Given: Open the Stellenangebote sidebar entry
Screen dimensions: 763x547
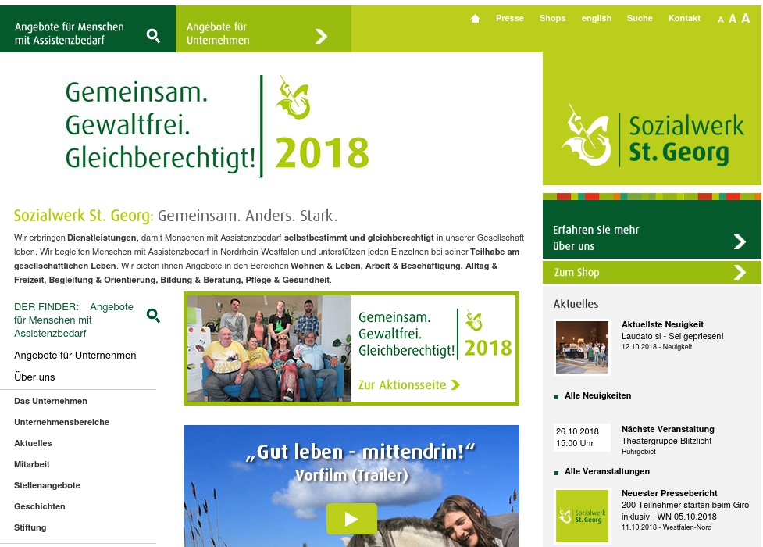Looking at the screenshot, I should pos(48,485).
